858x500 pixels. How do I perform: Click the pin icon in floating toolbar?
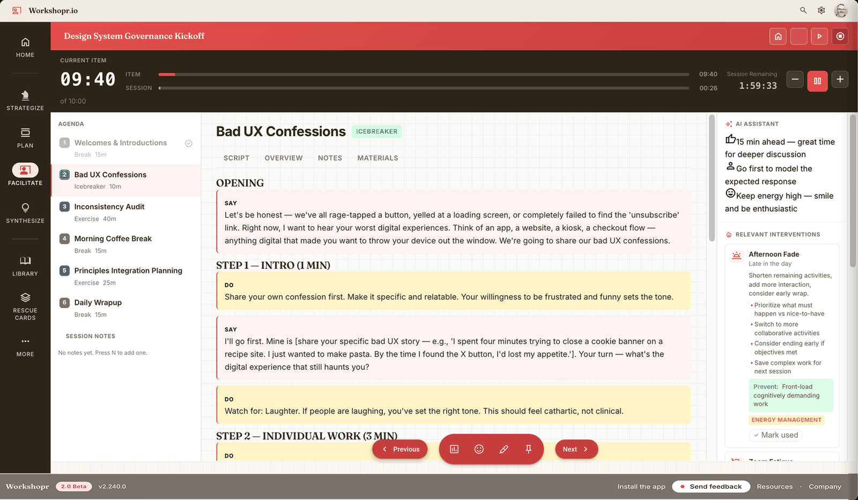click(528, 449)
